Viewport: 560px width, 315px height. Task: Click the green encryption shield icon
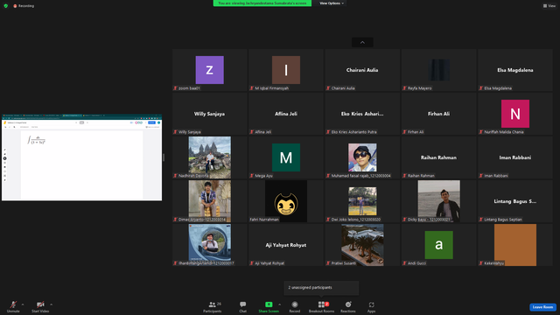pyautogui.click(x=6, y=6)
